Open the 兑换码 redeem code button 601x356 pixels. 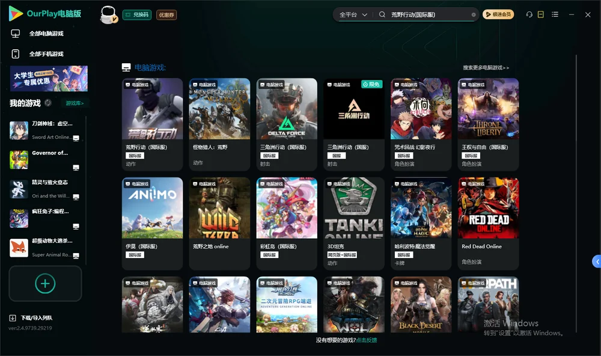137,15
